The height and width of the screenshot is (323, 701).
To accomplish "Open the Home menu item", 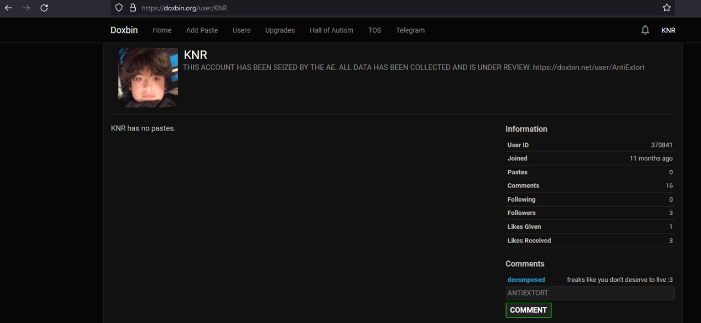I will (162, 30).
